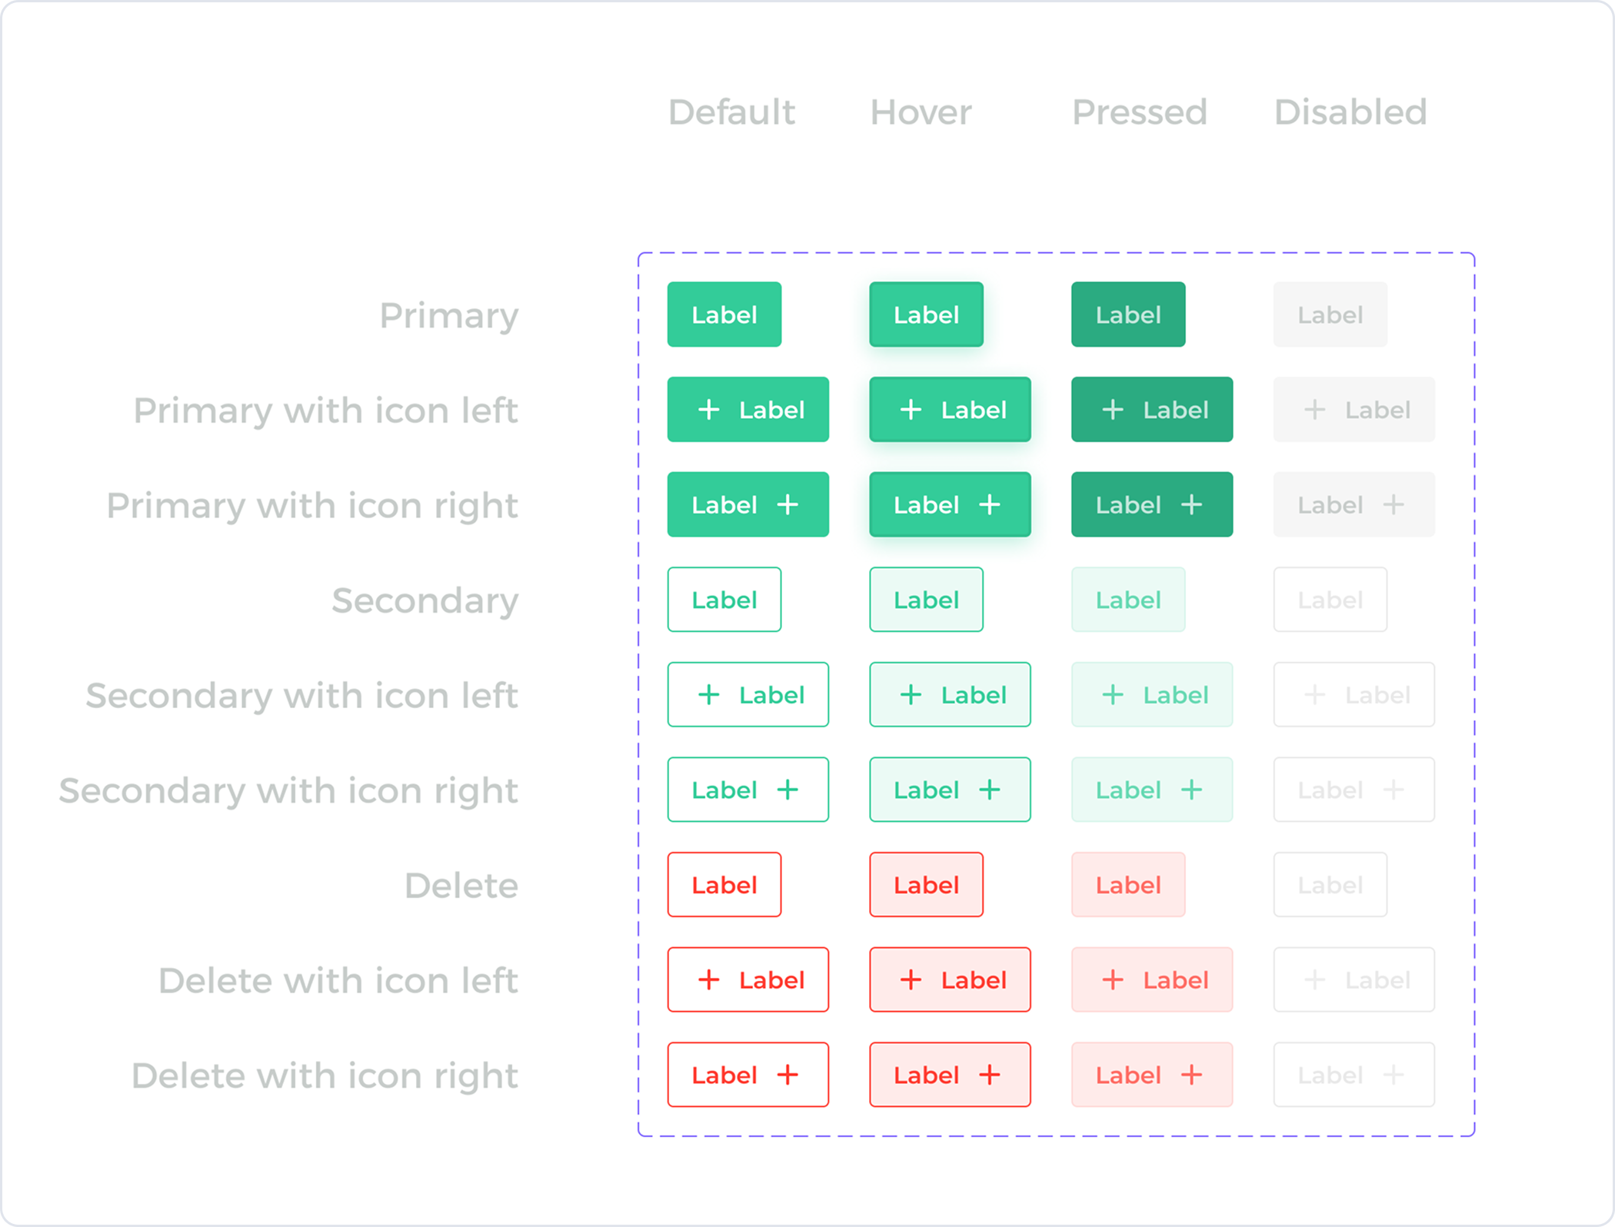Click the 'Secondary with icon right' row label
Image resolution: width=1615 pixels, height=1227 pixels.
tap(288, 792)
